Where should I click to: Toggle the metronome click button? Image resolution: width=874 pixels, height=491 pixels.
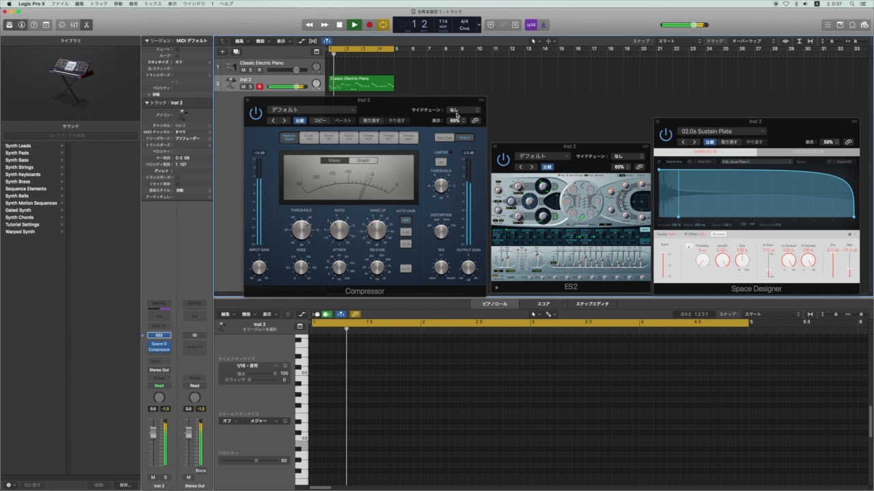tap(544, 25)
